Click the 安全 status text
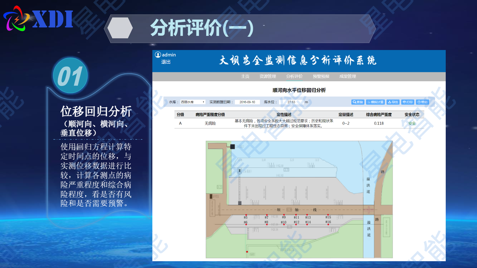The height and width of the screenshot is (268, 477). (412, 123)
